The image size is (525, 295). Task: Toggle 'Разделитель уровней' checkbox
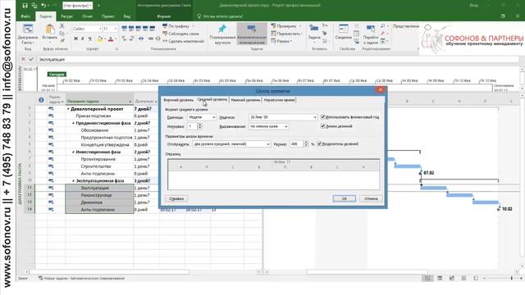coord(319,144)
